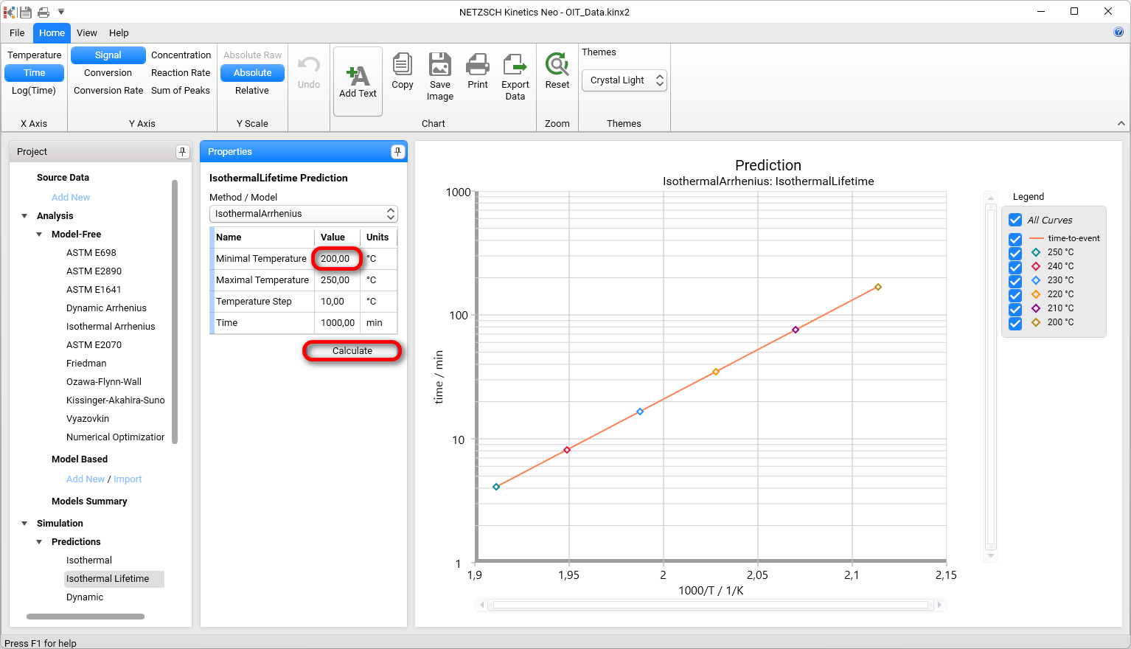Uncheck the All Curves legend checkbox
The height and width of the screenshot is (649, 1131).
1015,219
